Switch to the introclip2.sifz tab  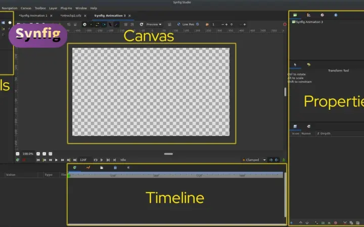[x=71, y=16]
